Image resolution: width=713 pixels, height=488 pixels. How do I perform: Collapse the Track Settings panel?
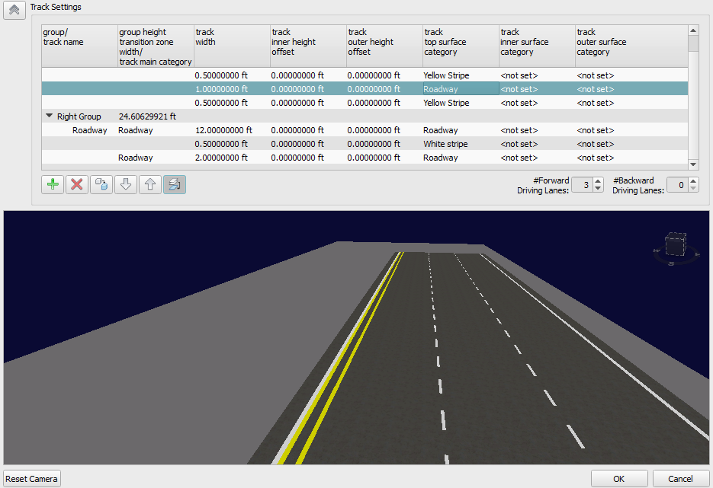13,11
